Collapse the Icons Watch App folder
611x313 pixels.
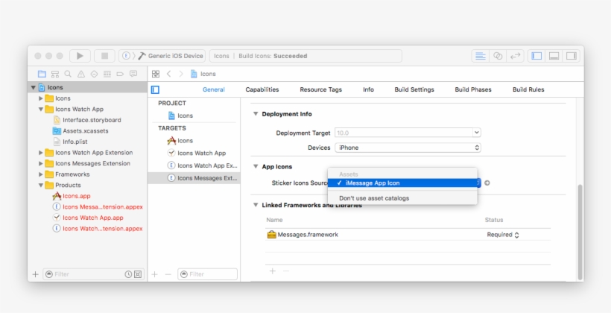click(x=40, y=109)
